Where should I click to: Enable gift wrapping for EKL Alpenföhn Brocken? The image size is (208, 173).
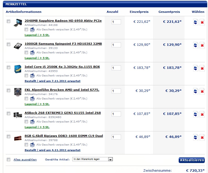pyautogui.click(x=26, y=99)
